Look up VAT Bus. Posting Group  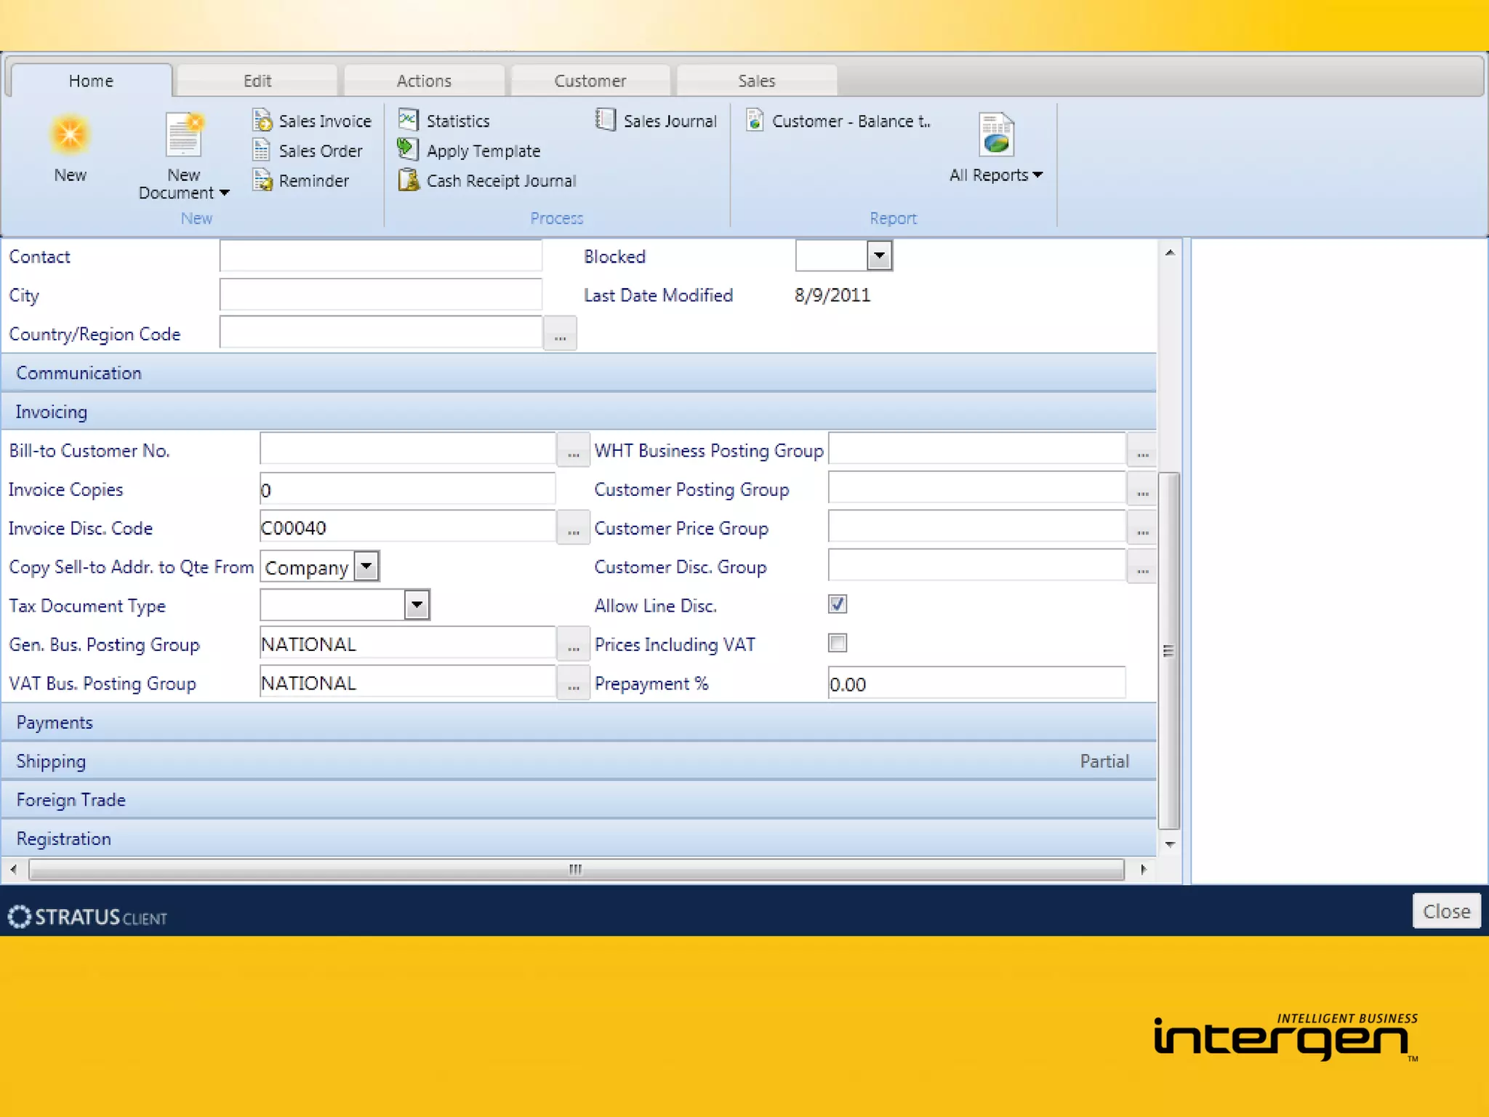tap(573, 684)
